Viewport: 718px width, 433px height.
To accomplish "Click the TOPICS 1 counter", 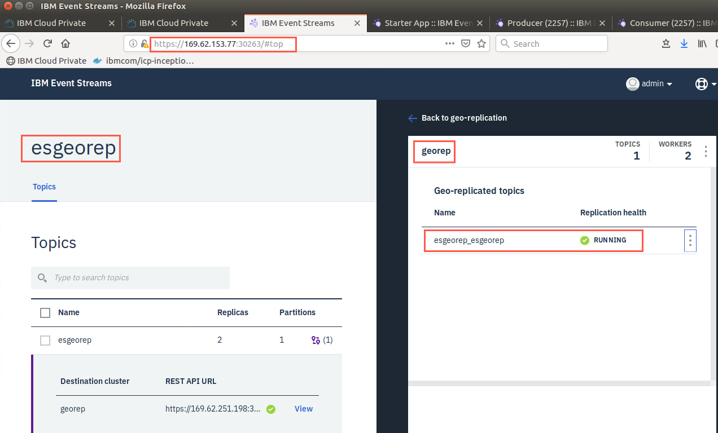I will point(628,151).
